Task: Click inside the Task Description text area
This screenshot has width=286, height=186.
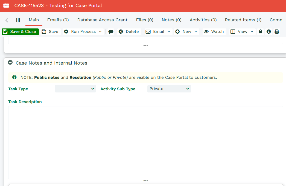Action: click(x=145, y=143)
